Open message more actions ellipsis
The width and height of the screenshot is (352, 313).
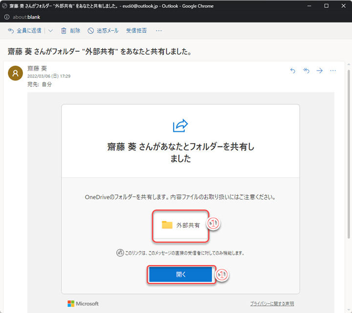click(x=333, y=71)
